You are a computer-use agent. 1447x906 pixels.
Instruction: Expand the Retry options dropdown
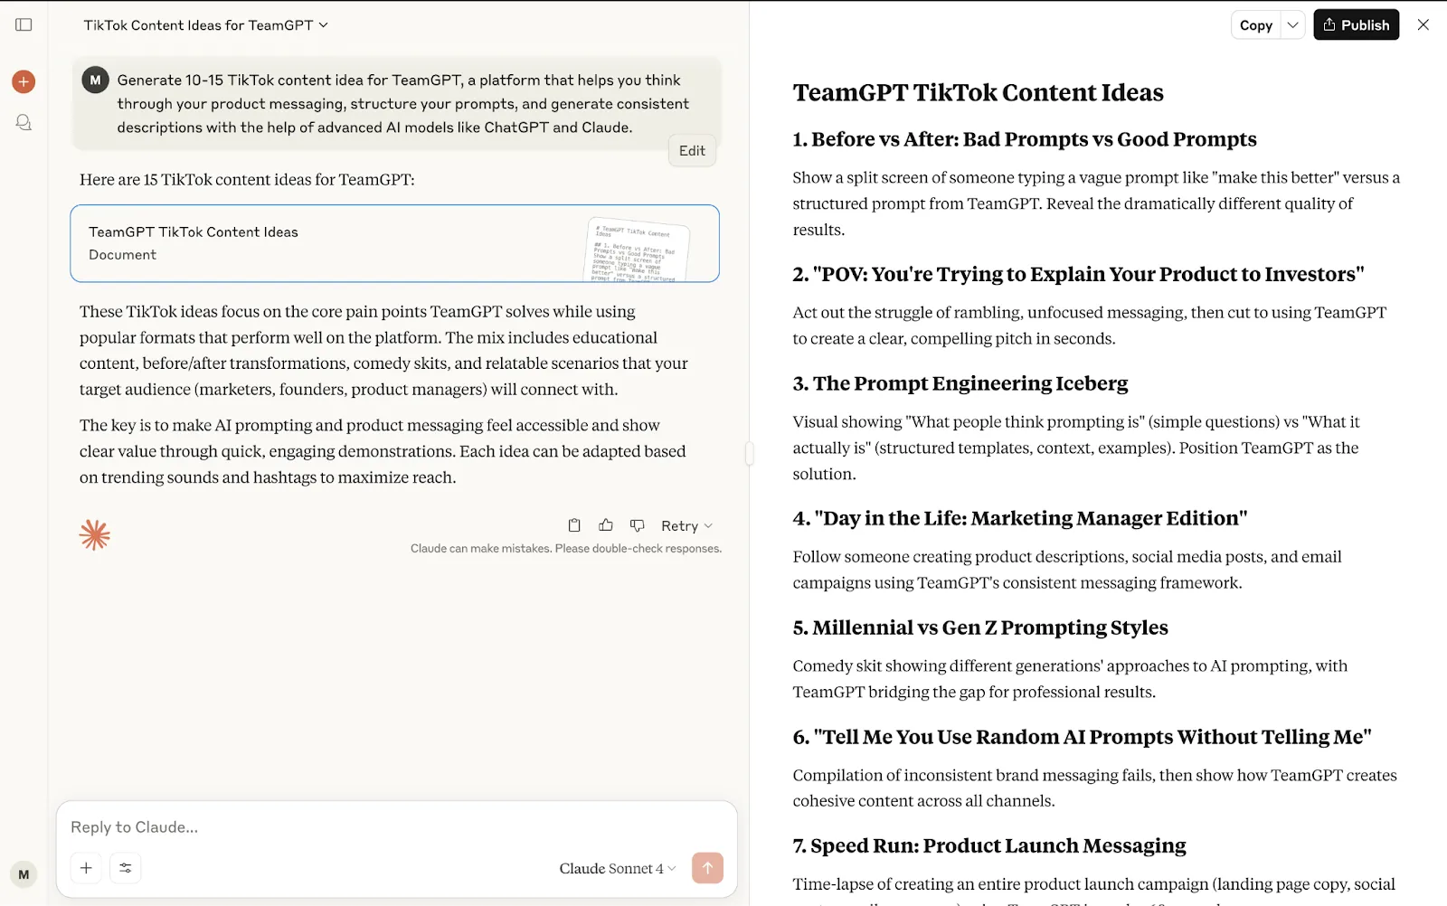(687, 525)
